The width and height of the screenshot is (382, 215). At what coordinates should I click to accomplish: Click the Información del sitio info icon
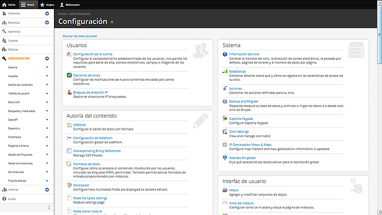(x=225, y=54)
